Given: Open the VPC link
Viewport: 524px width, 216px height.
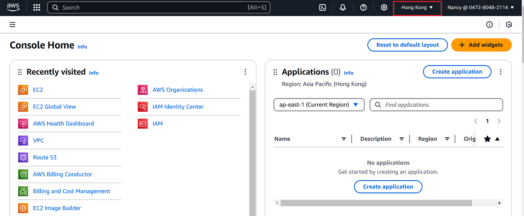Looking at the screenshot, I should pos(38,141).
